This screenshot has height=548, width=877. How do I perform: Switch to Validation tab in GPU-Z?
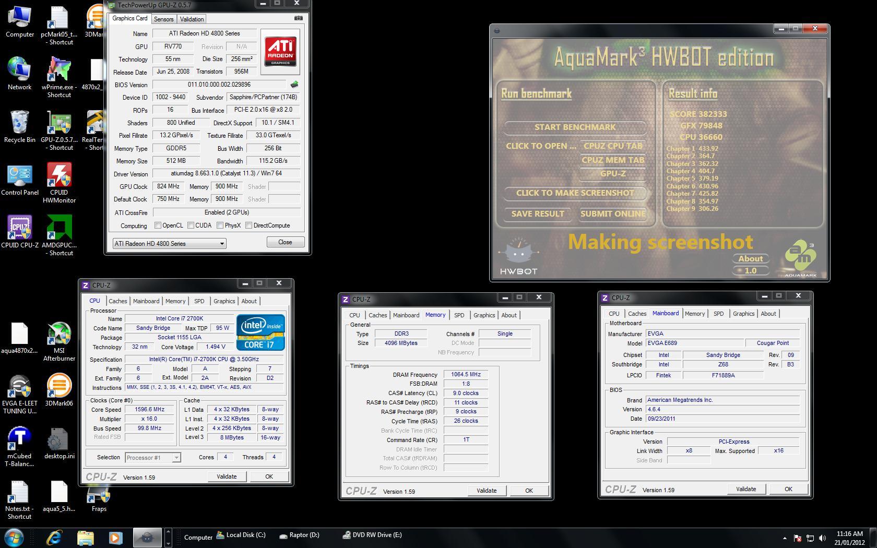[192, 19]
